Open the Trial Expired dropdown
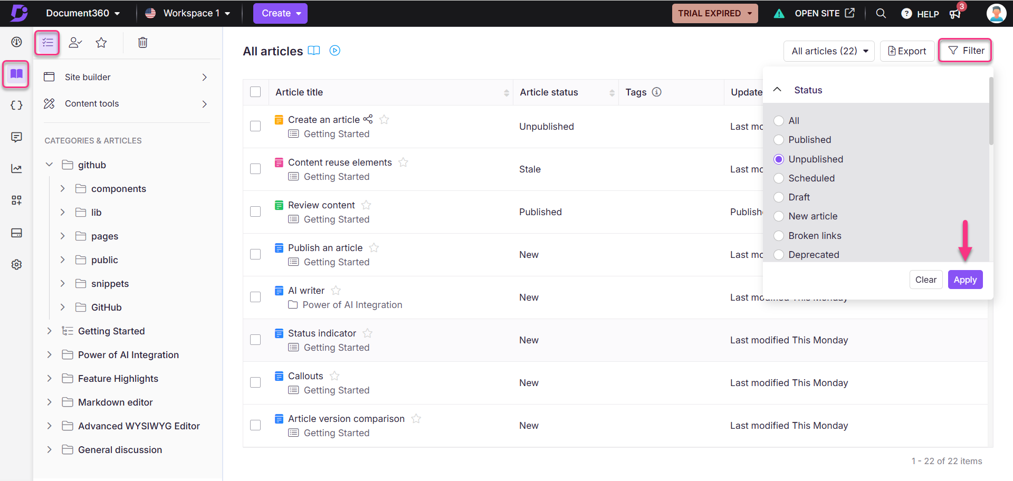 point(715,13)
